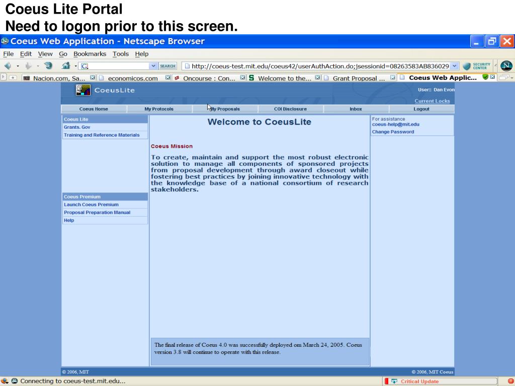This screenshot has width=515, height=386.
Task: Click the Coeus Lite sidebar header
Action: 105,119
